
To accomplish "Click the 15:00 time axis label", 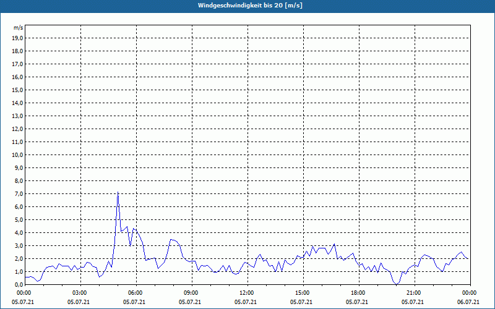I will (x=303, y=293).
